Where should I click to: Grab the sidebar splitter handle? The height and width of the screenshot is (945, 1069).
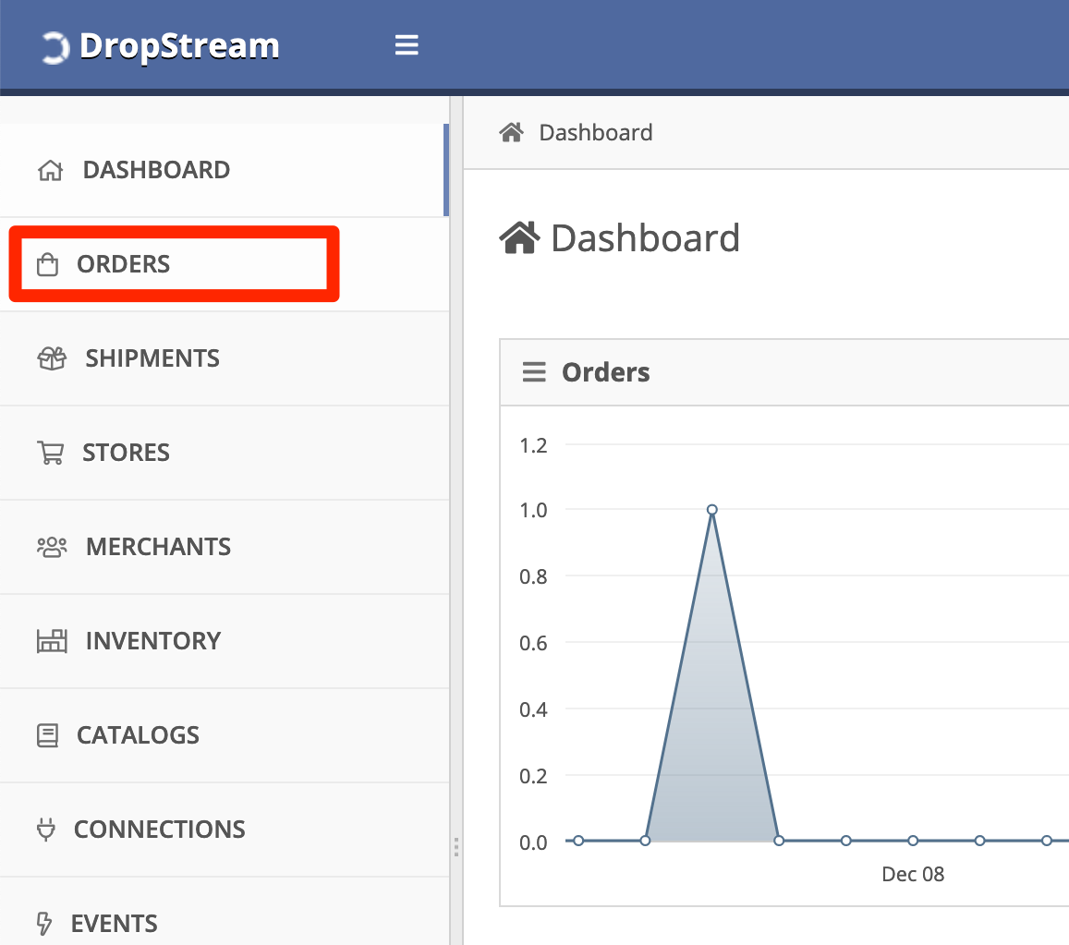[456, 847]
